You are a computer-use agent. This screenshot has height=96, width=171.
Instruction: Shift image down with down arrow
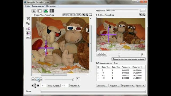tap(35, 87)
